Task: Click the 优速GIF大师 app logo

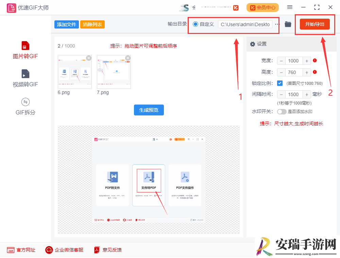Action: tap(12, 8)
